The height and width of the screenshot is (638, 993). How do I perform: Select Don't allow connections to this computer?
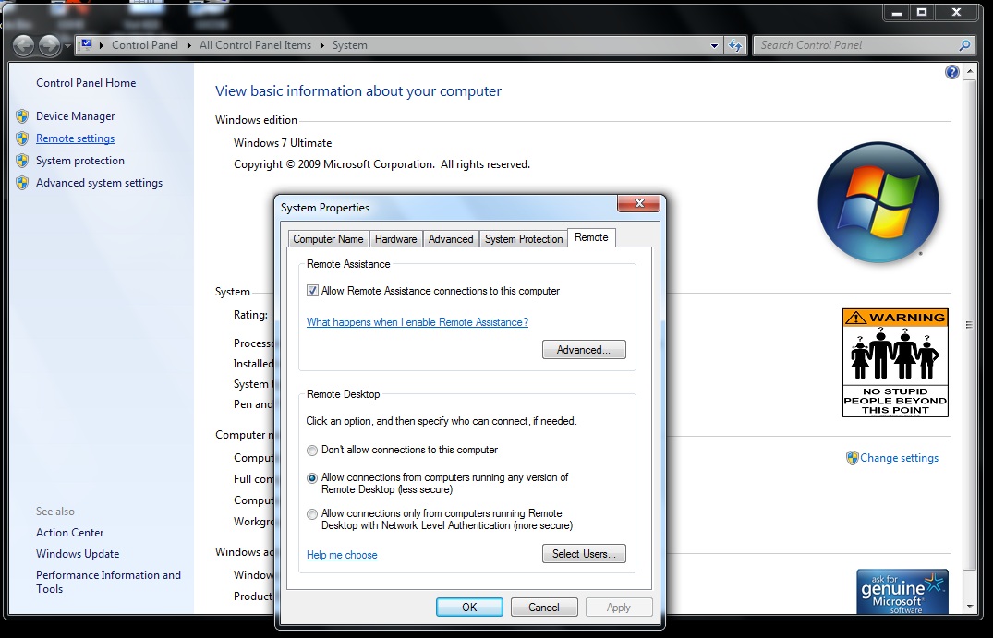tap(312, 451)
